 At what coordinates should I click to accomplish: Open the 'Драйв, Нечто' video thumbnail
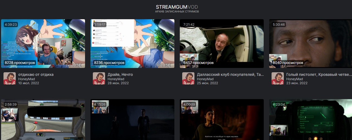click(x=132, y=44)
